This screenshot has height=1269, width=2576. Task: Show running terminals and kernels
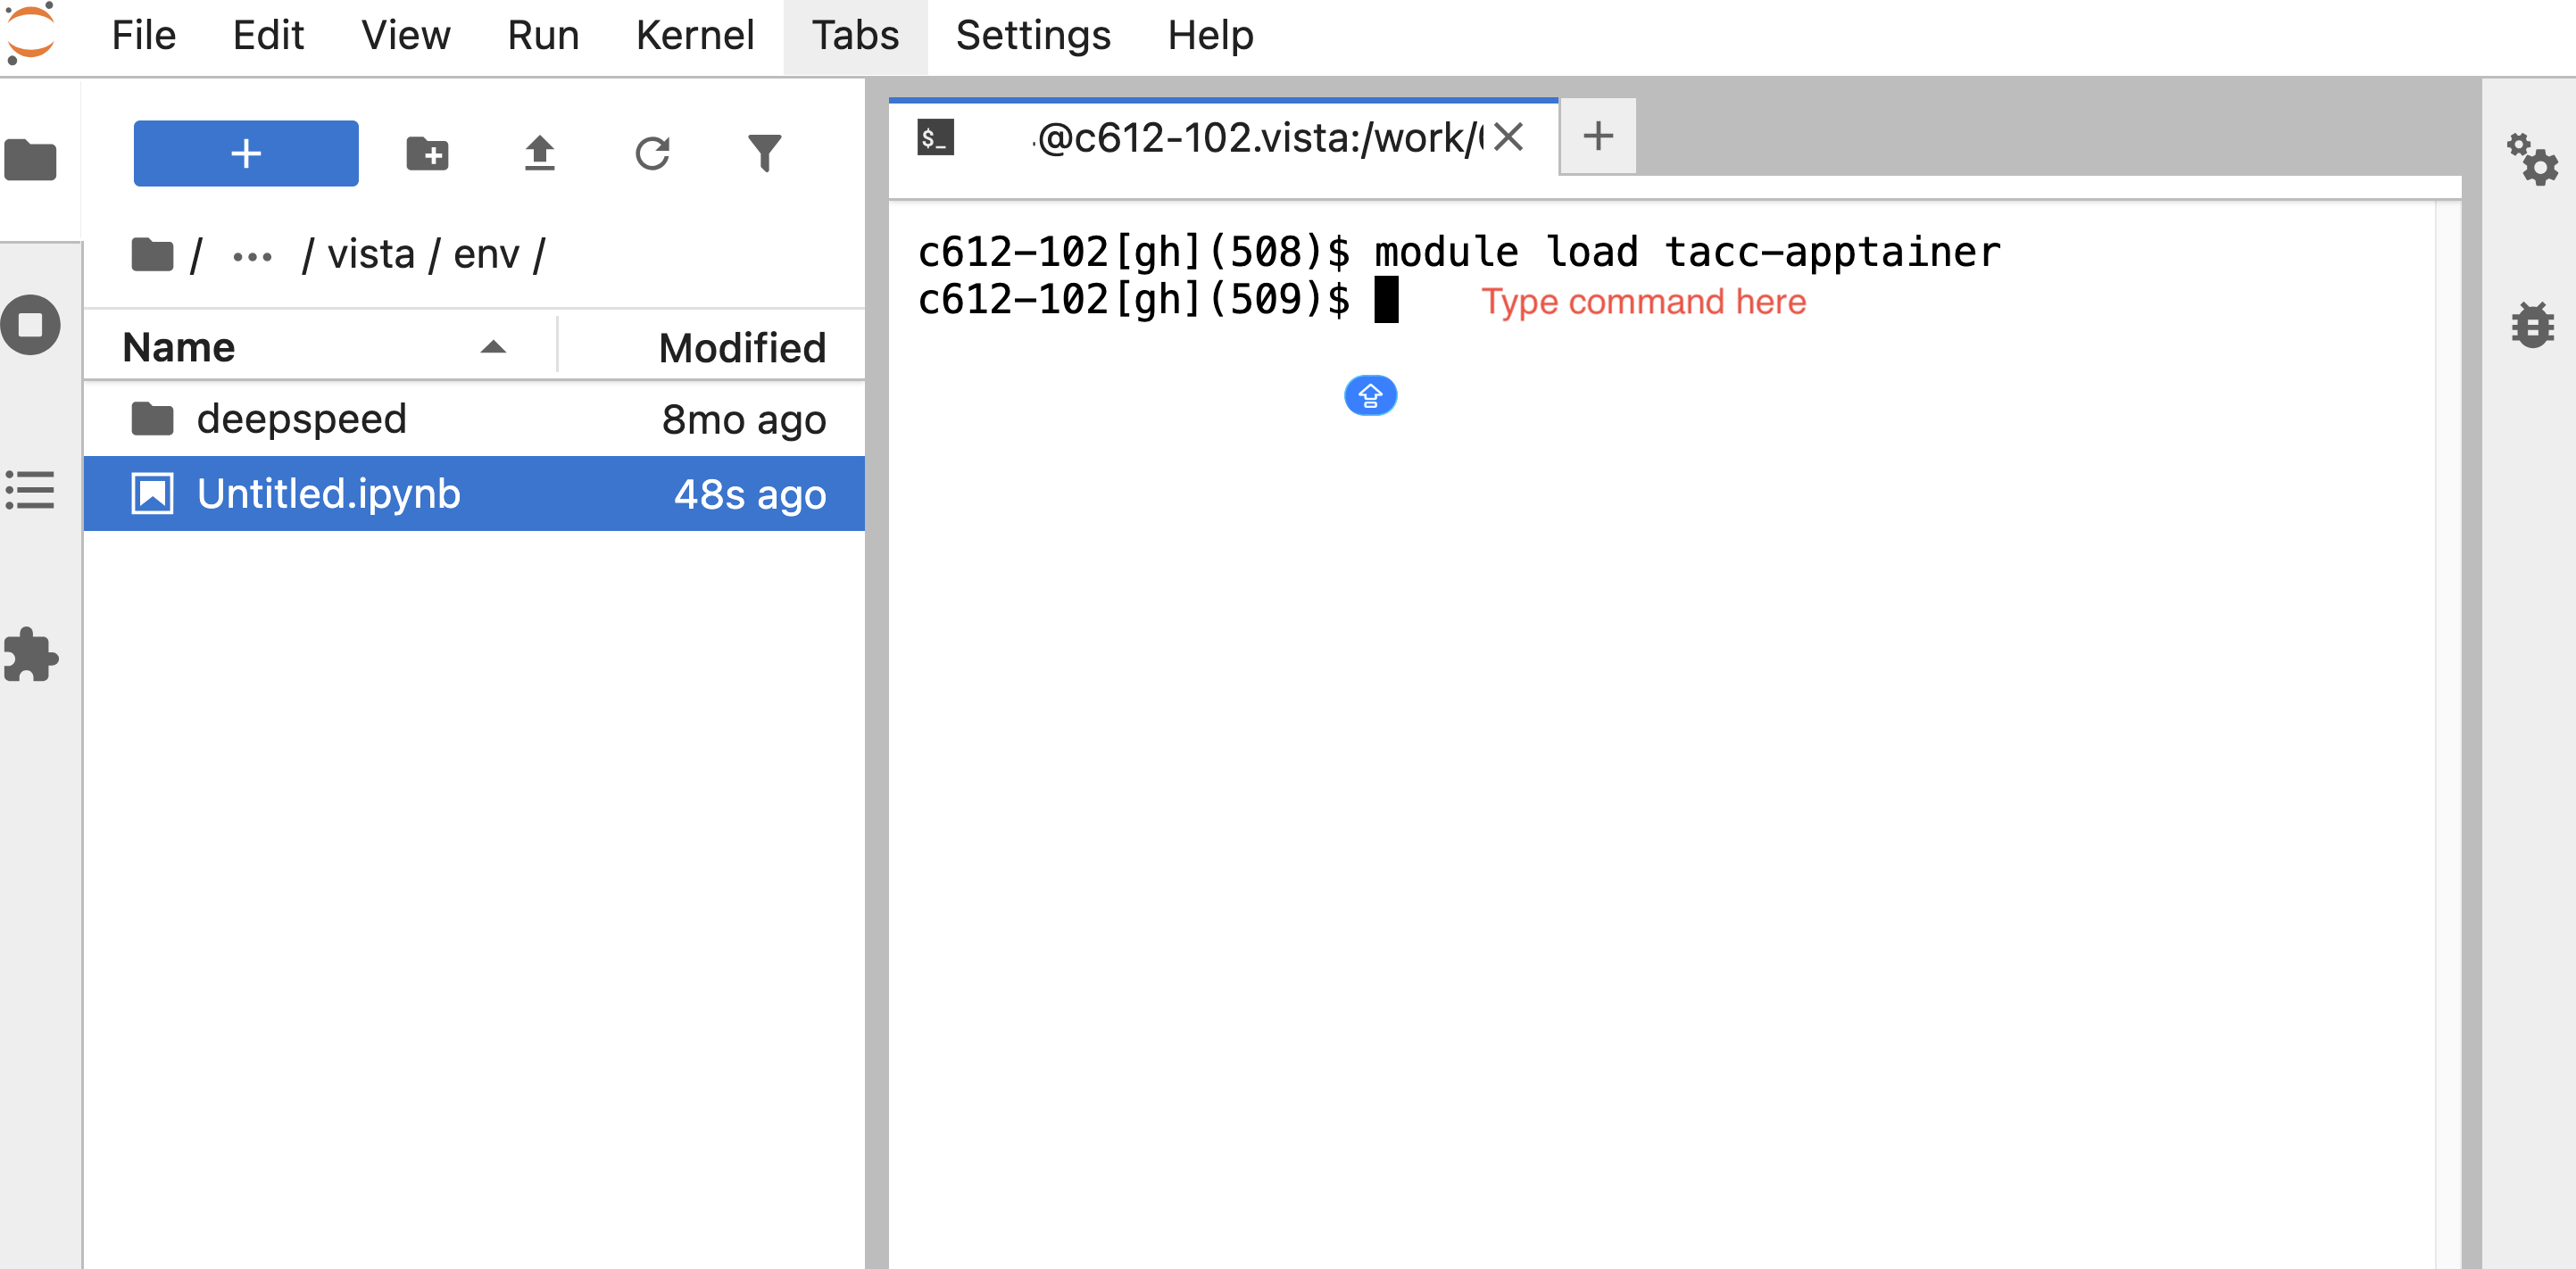pyautogui.click(x=31, y=324)
